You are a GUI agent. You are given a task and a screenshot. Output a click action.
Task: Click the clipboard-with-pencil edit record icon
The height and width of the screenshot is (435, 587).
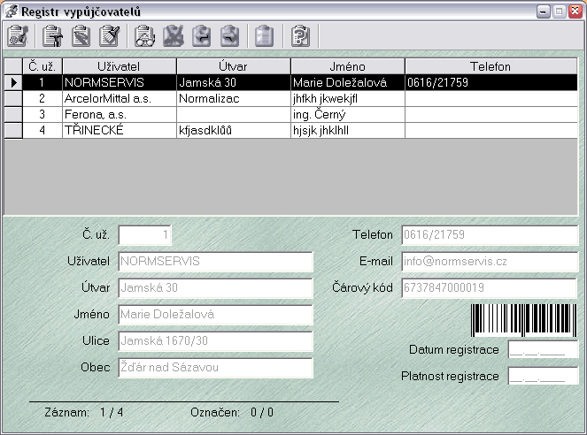pos(81,36)
